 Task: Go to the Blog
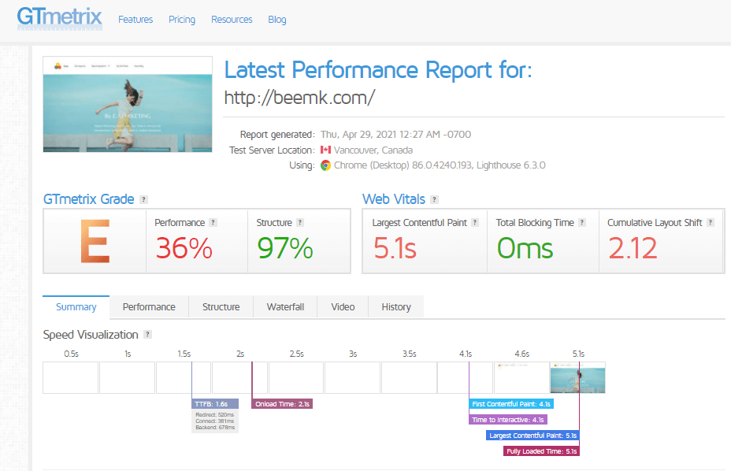(x=277, y=20)
